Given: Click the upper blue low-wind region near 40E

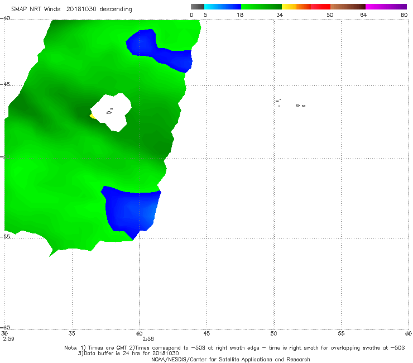Looking at the screenshot, I should coord(160,50).
